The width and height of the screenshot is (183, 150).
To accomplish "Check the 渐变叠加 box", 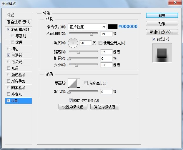I will coord(9,81).
